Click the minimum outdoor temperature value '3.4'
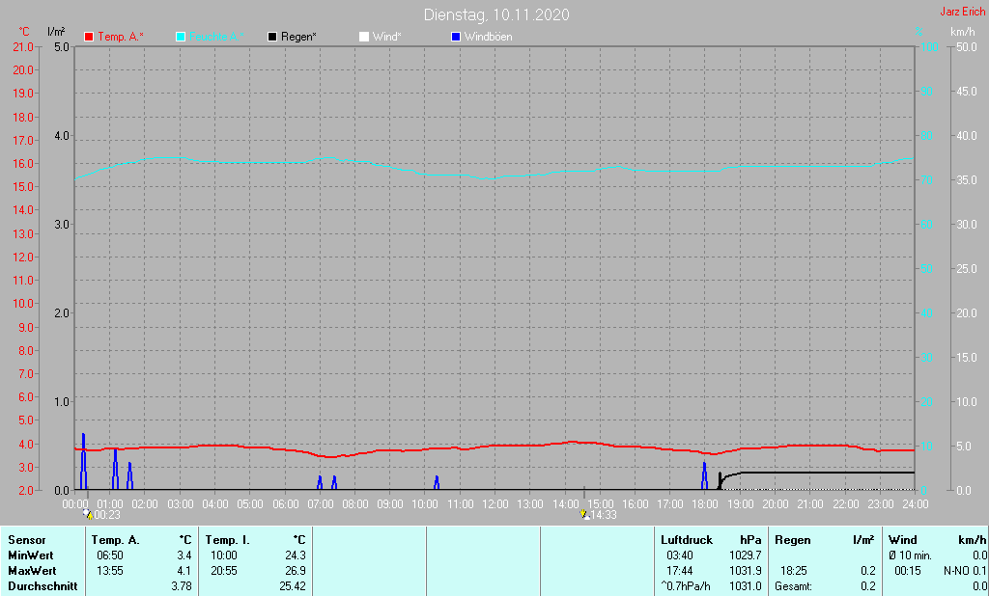The width and height of the screenshot is (989, 596). tap(184, 555)
